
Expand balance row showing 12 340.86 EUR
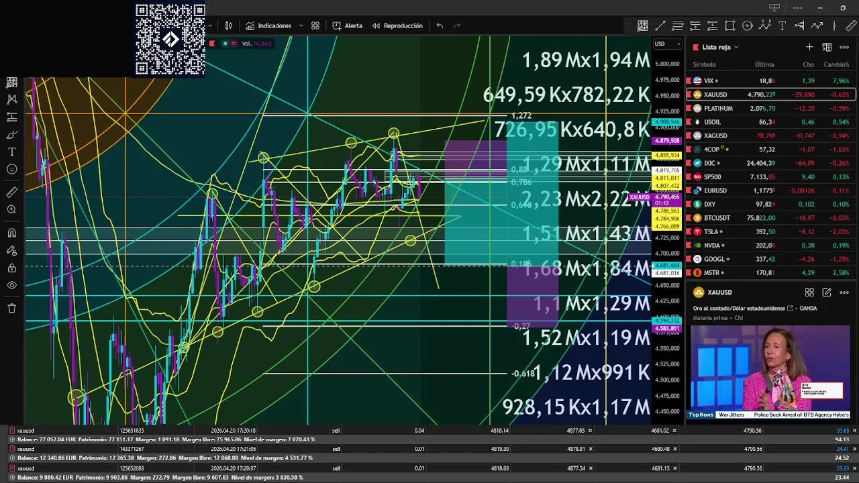coord(12,458)
